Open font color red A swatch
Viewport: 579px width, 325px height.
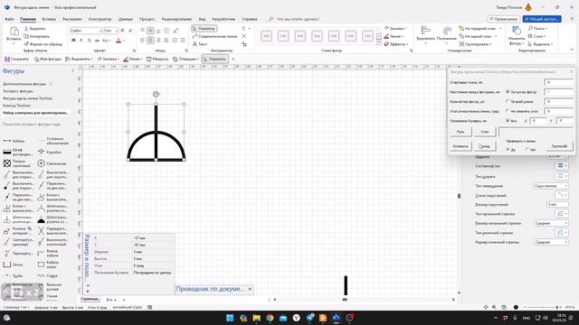[119, 40]
